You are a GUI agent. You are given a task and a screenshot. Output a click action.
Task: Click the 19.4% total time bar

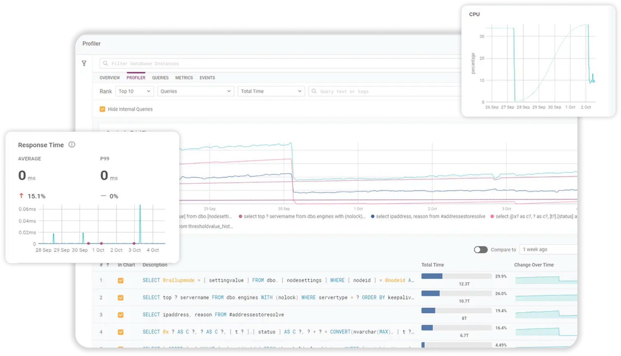[x=456, y=311]
